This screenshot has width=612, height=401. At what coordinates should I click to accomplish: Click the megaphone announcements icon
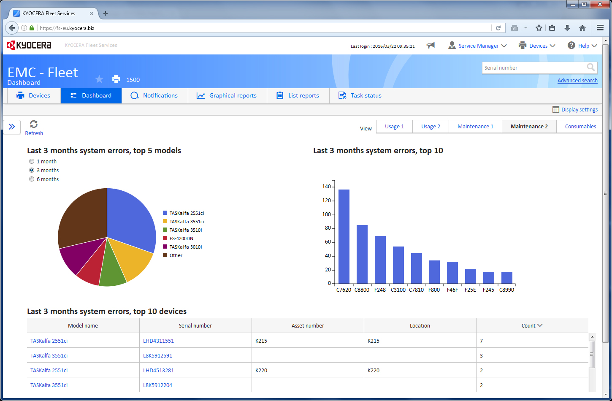click(431, 46)
